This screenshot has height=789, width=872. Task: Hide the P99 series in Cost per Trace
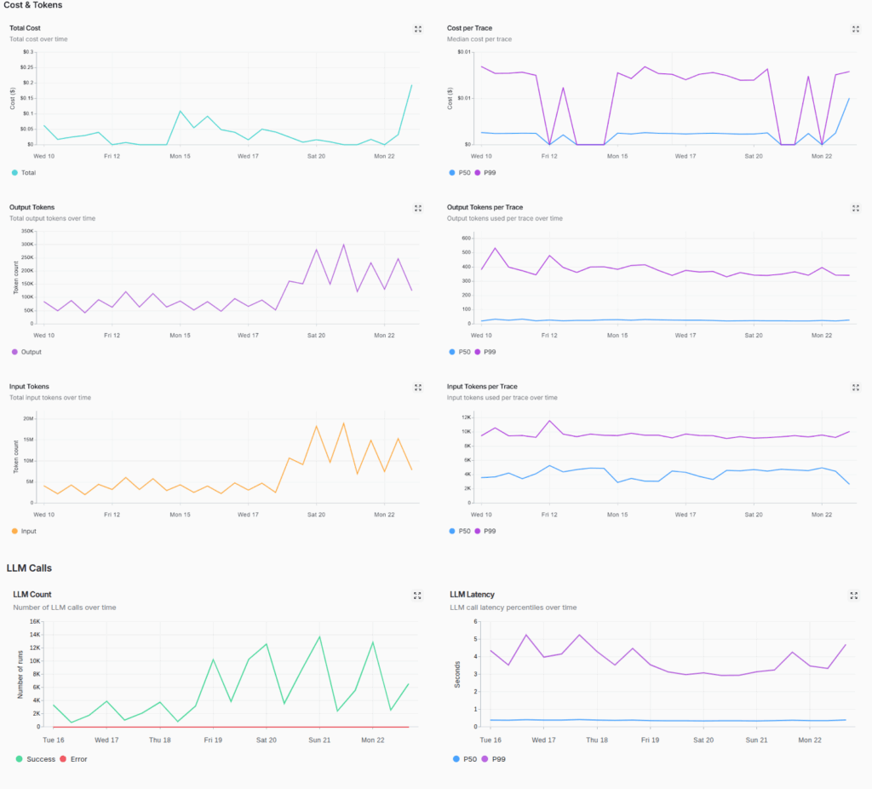pyautogui.click(x=489, y=173)
